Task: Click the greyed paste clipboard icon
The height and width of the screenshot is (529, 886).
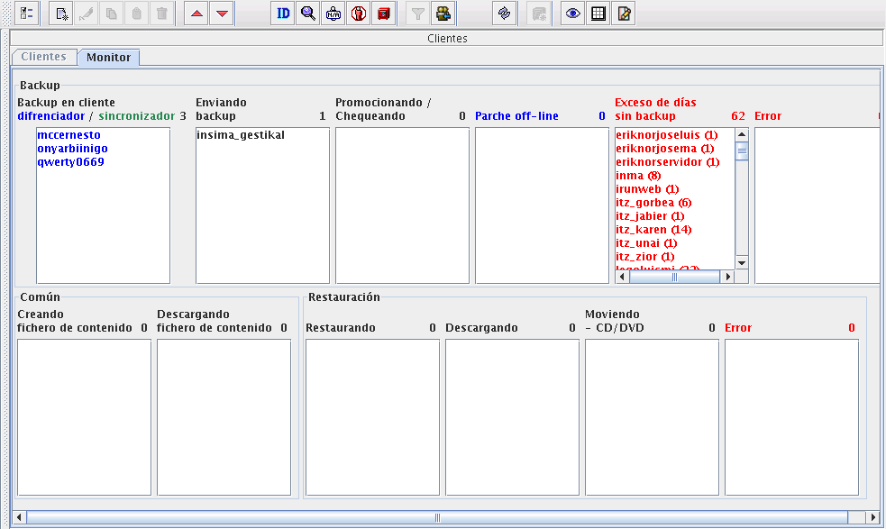Action: coord(136,14)
